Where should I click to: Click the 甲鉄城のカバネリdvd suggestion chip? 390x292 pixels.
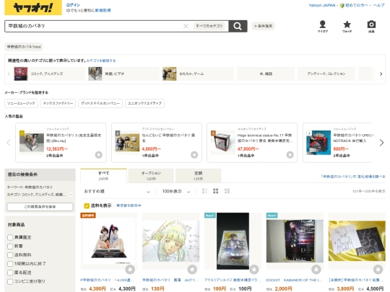coord(24,47)
